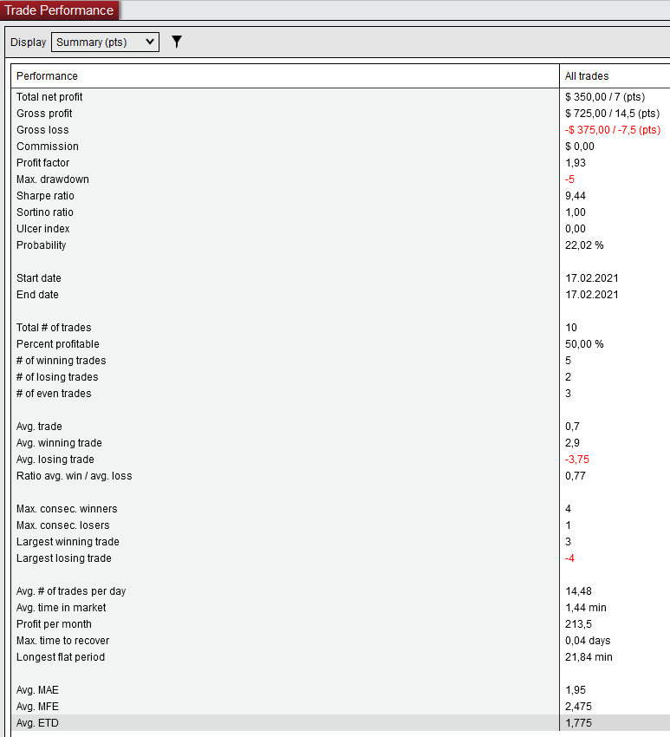Select the Avg. MFE value 2,475
This screenshot has width=670, height=737.
click(578, 707)
